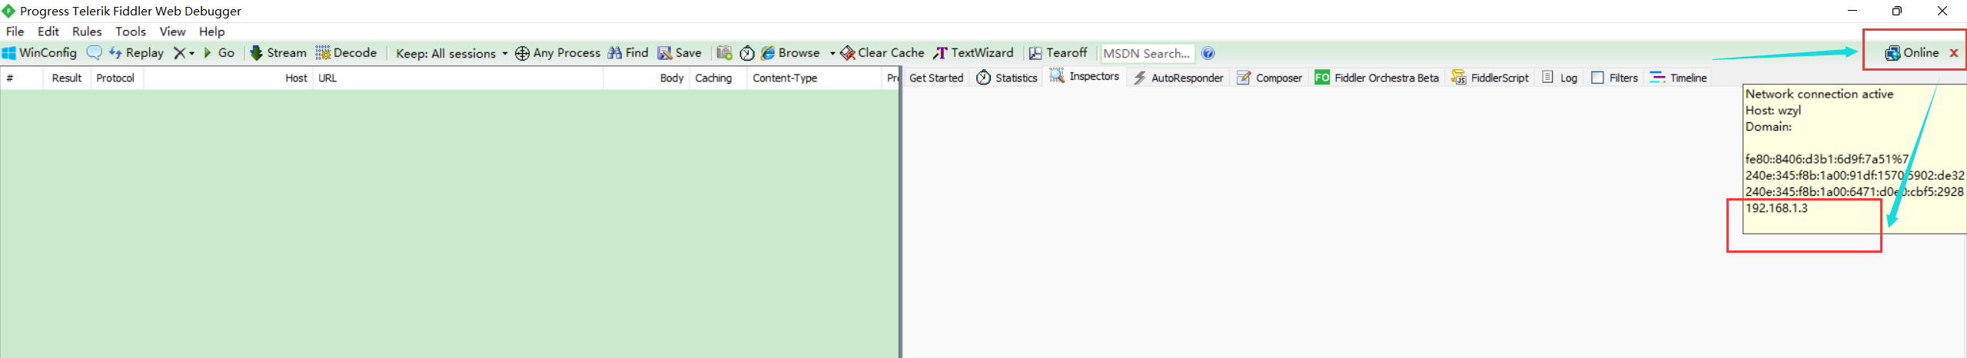The height and width of the screenshot is (358, 1967).
Task: Open WinConfig from toolbar
Action: click(39, 53)
